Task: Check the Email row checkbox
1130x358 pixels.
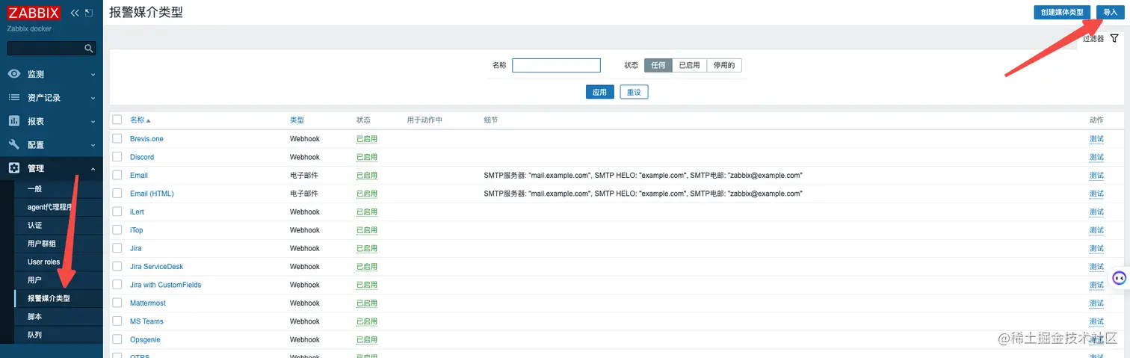Action: click(x=117, y=175)
